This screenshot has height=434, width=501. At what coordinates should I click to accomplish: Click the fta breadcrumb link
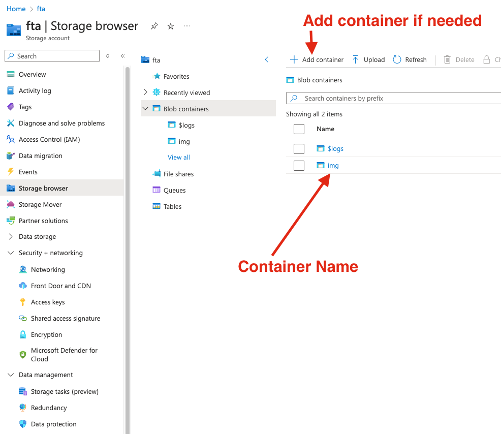pos(41,9)
